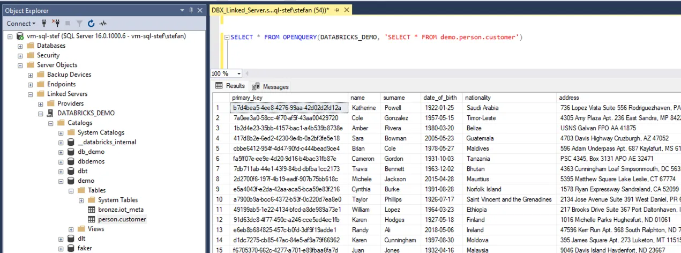This screenshot has width=681, height=253.
Task: Select the person.customer table
Action: click(122, 219)
